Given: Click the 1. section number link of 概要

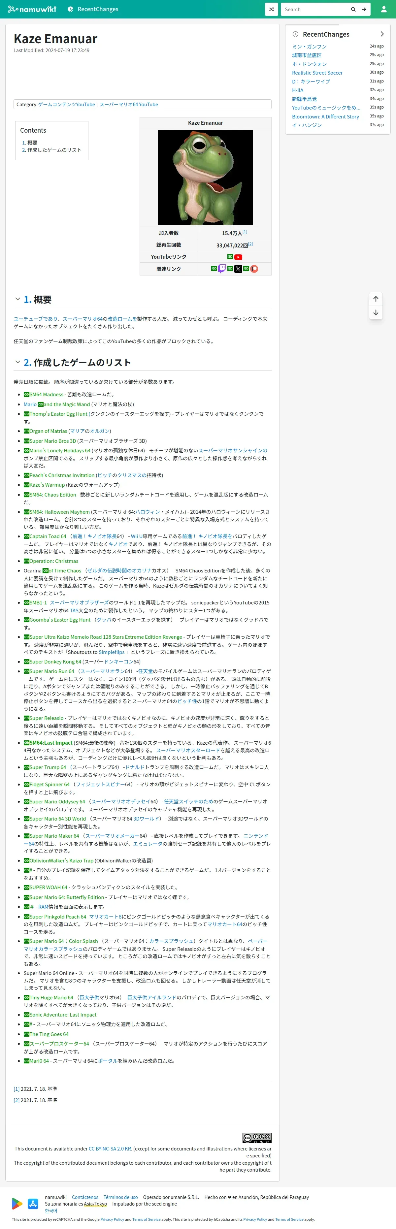Looking at the screenshot, I should tap(28, 300).
